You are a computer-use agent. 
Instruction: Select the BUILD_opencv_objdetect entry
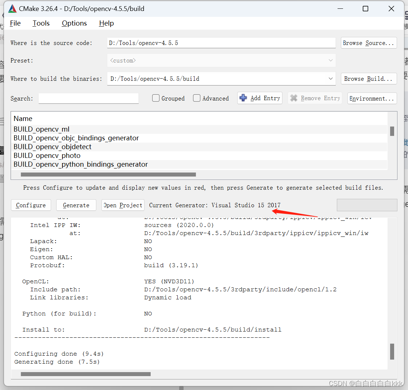point(199,147)
